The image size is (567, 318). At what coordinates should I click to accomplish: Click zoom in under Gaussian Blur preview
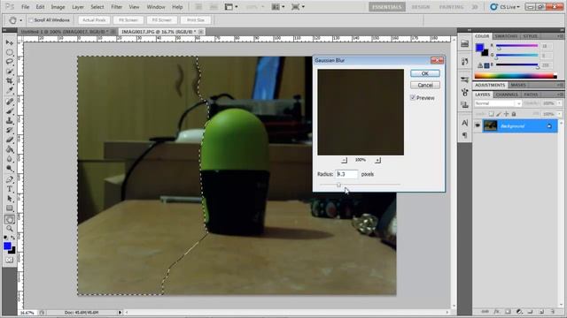(x=377, y=160)
